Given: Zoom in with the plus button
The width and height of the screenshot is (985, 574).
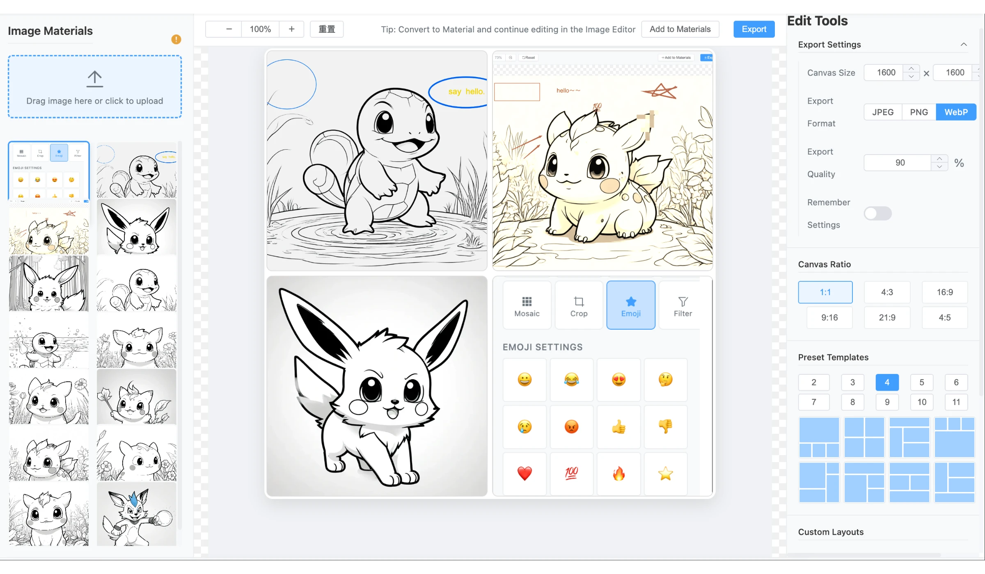Looking at the screenshot, I should pos(291,29).
